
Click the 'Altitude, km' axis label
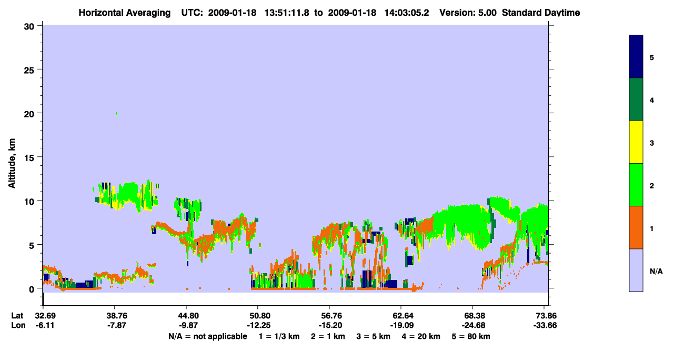coord(12,164)
